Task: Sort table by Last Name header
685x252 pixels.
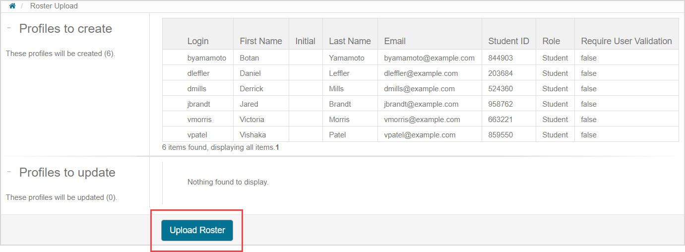Action: click(x=350, y=41)
